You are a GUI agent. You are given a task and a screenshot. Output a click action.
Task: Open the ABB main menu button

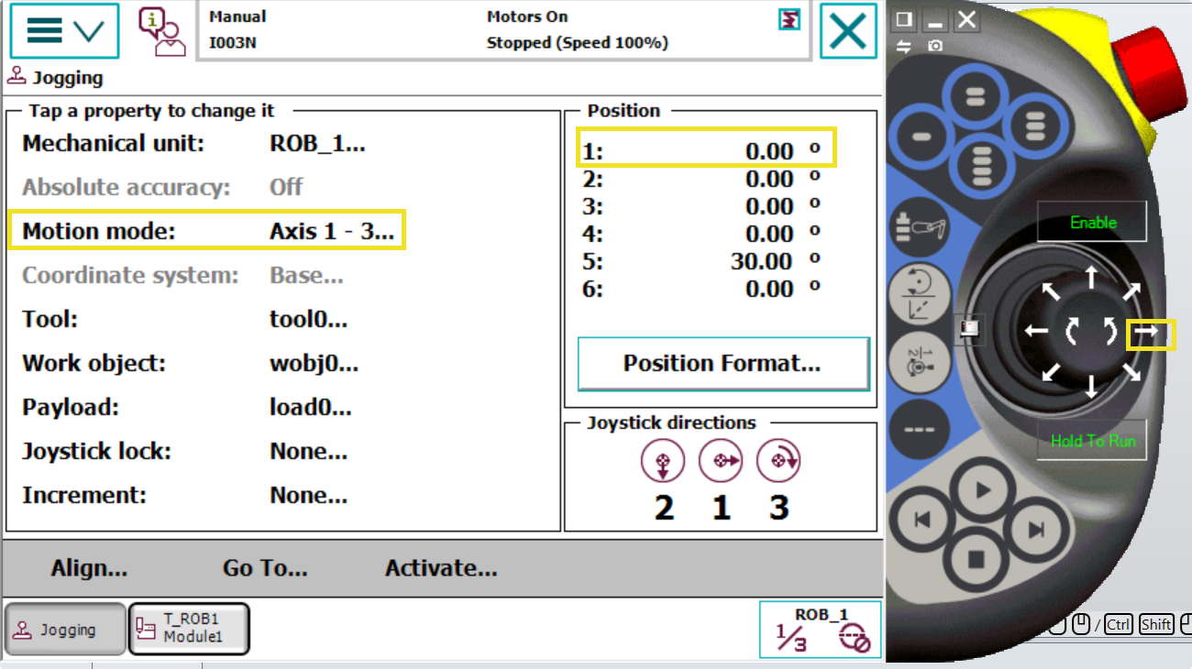[64, 31]
